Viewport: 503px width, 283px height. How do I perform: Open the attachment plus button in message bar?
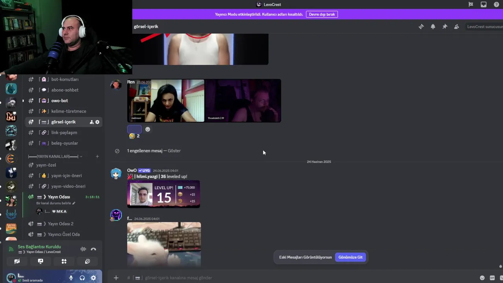click(116, 278)
